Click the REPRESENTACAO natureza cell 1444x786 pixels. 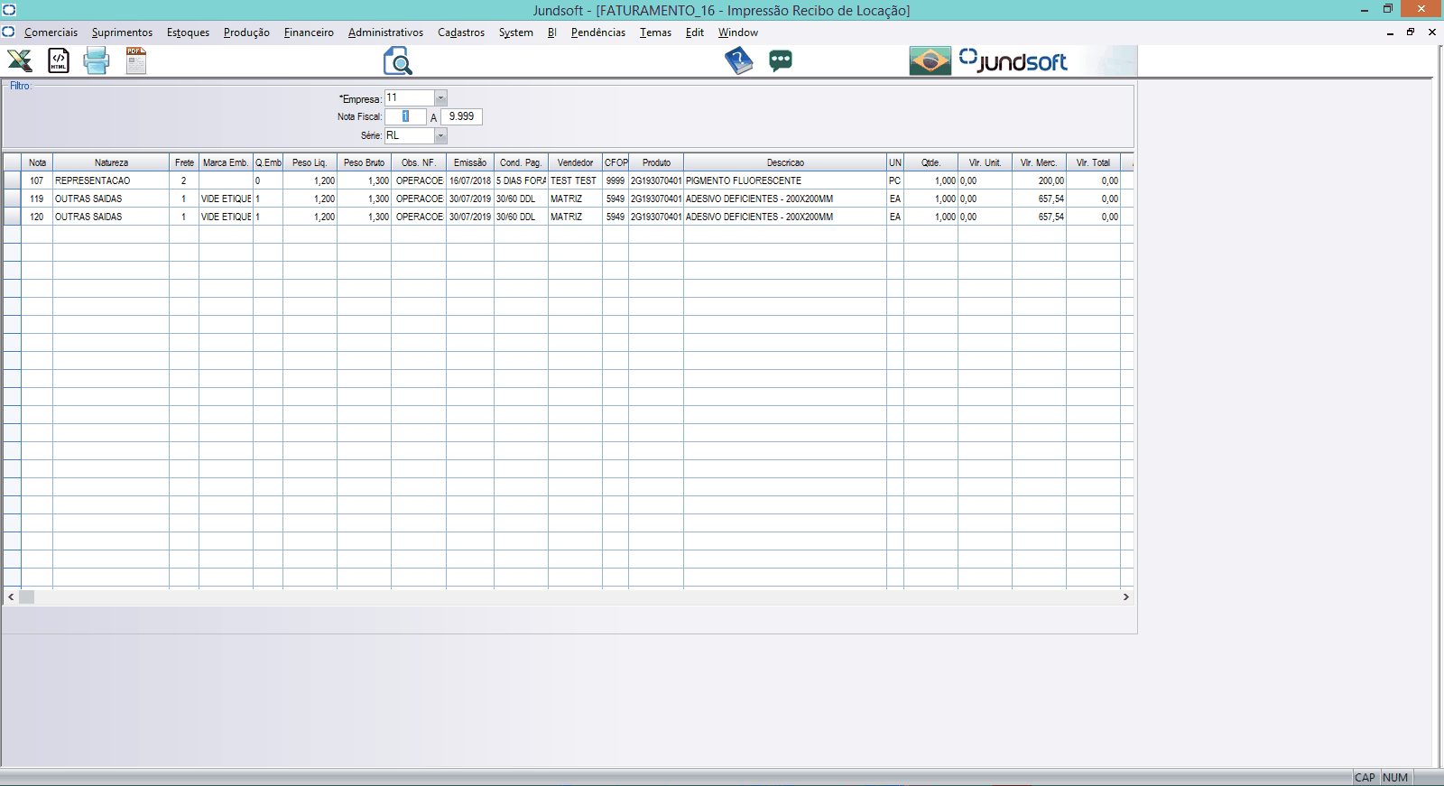tap(111, 180)
